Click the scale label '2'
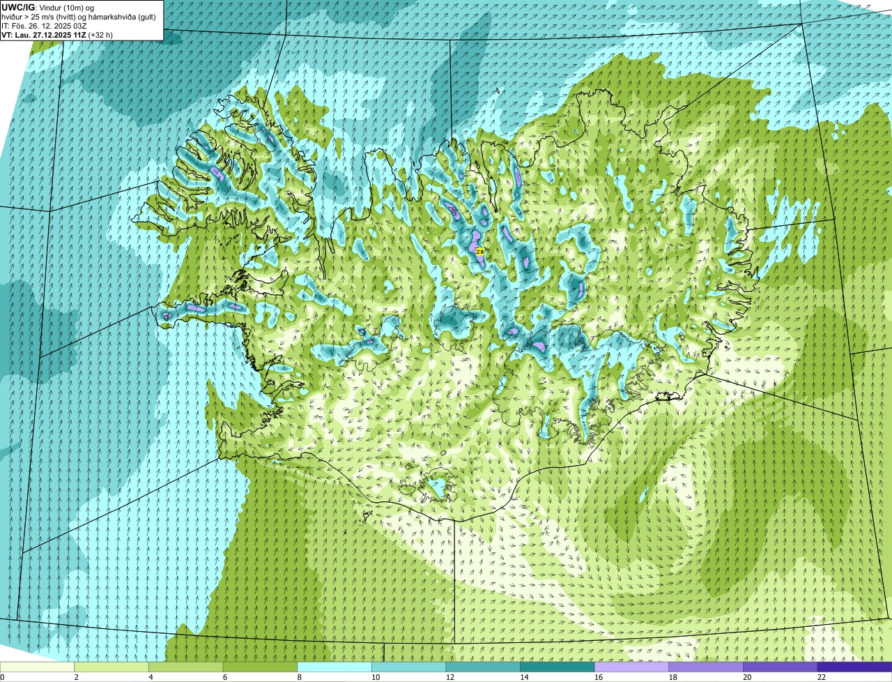 [x=76, y=677]
